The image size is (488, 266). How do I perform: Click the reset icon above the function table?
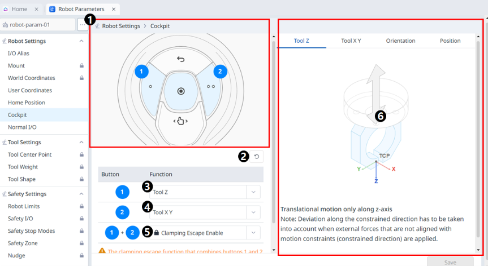tap(257, 157)
